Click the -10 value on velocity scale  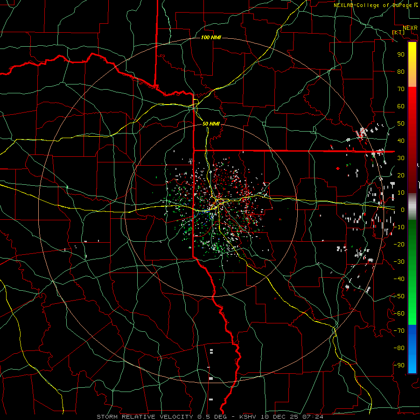(x=399, y=227)
